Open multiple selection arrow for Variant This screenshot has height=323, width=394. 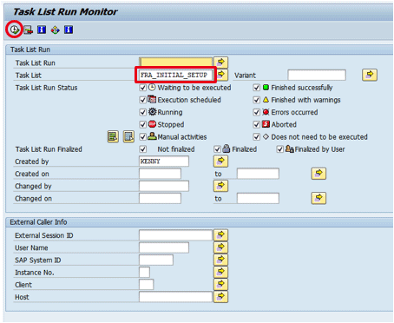click(370, 75)
